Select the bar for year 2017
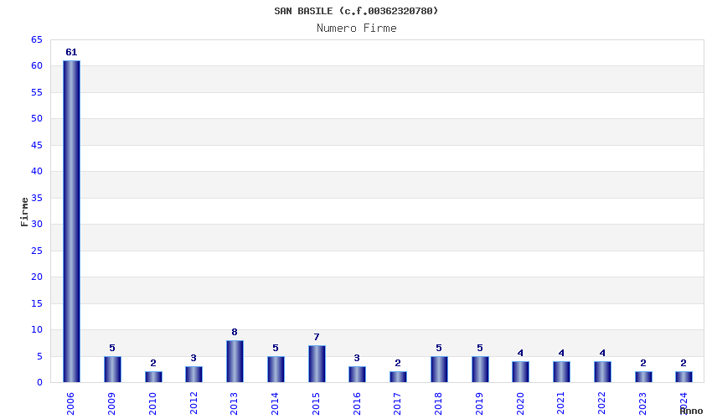712x419 pixels. pyautogui.click(x=398, y=377)
